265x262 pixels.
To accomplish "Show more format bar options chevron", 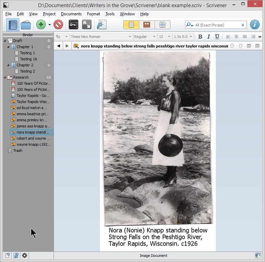I will (260, 37).
